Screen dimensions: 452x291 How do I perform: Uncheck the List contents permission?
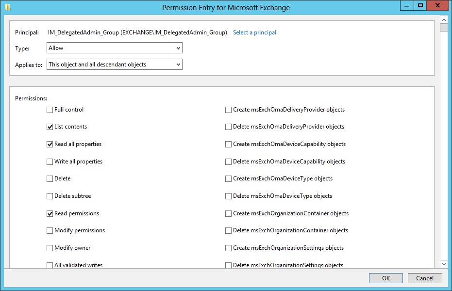coord(50,127)
